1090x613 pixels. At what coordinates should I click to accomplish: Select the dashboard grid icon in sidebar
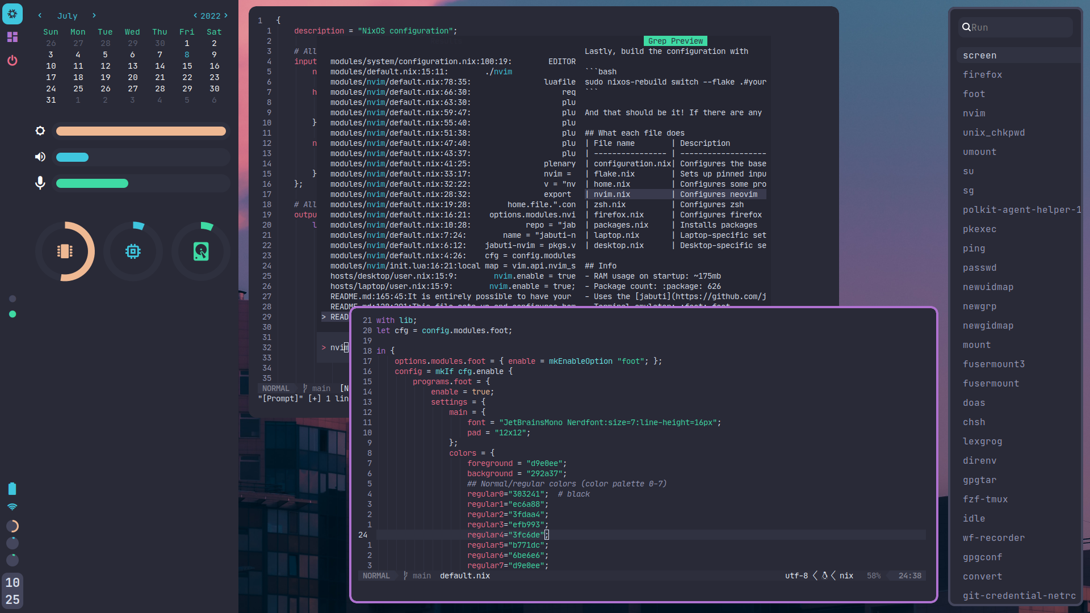coord(12,37)
